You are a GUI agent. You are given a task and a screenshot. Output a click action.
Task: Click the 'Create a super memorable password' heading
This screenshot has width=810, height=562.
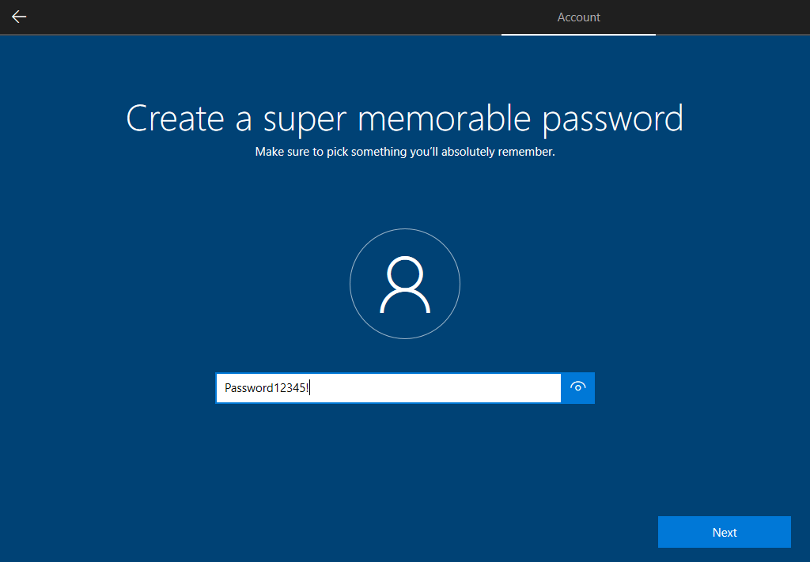[x=404, y=119]
